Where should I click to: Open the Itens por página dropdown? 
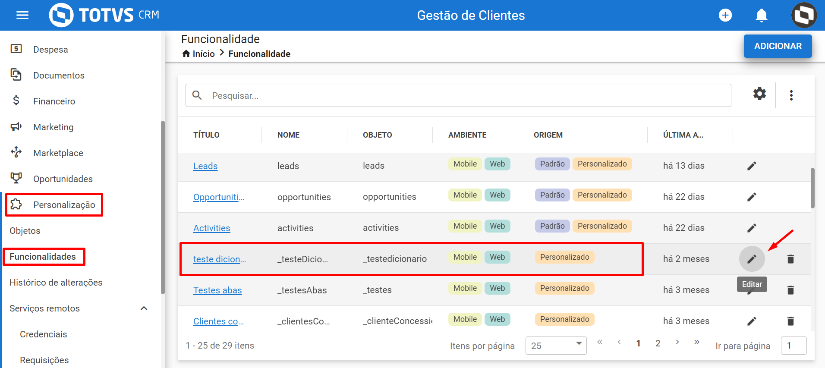556,346
